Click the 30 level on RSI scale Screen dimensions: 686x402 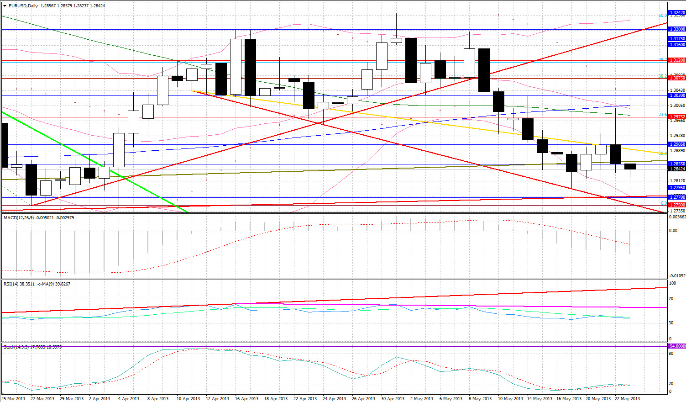tap(671, 323)
